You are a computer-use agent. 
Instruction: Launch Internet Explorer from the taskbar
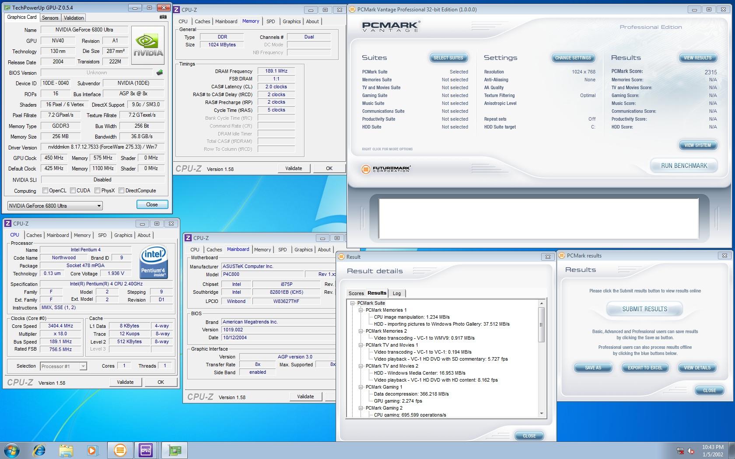click(x=39, y=450)
